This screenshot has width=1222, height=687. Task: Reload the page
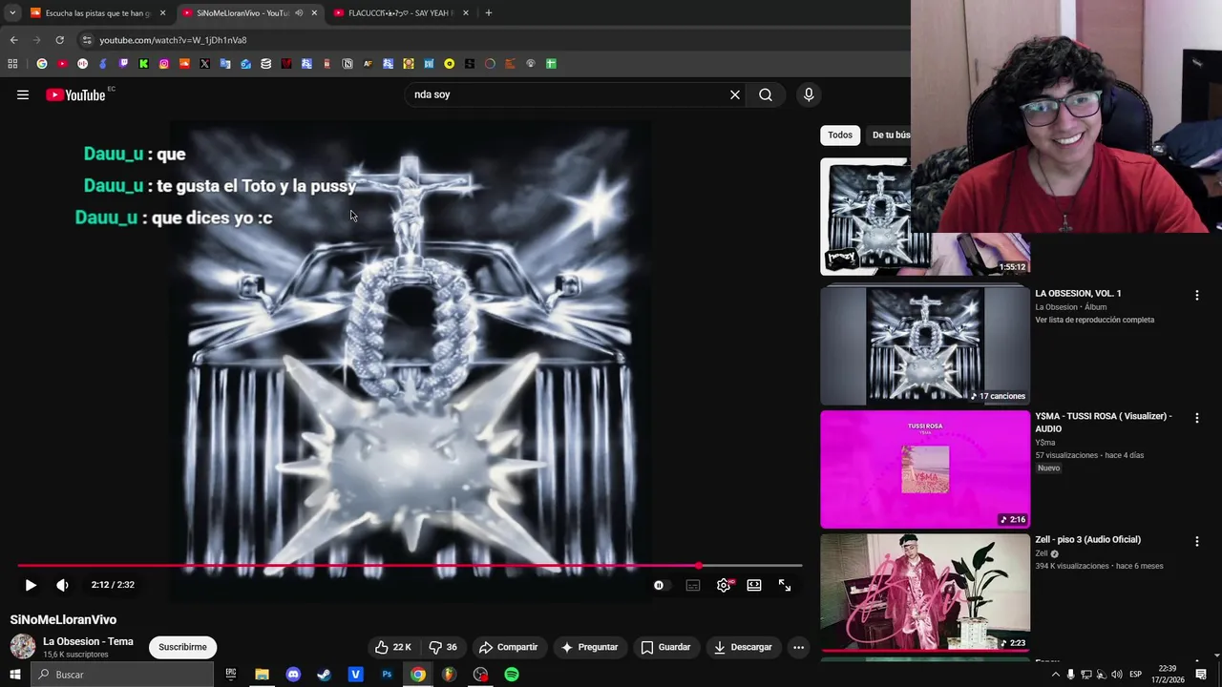[x=59, y=40]
